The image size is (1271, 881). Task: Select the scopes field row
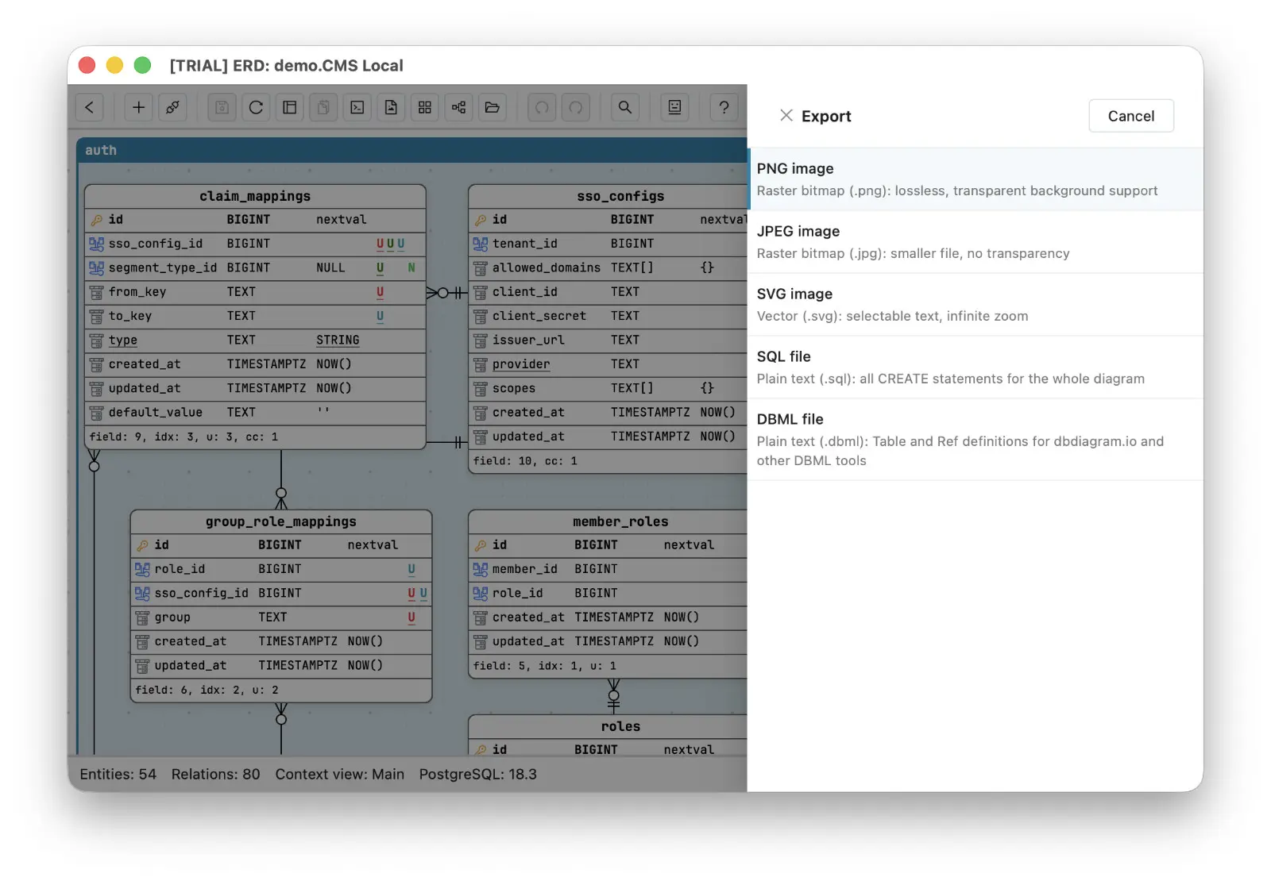(608, 388)
